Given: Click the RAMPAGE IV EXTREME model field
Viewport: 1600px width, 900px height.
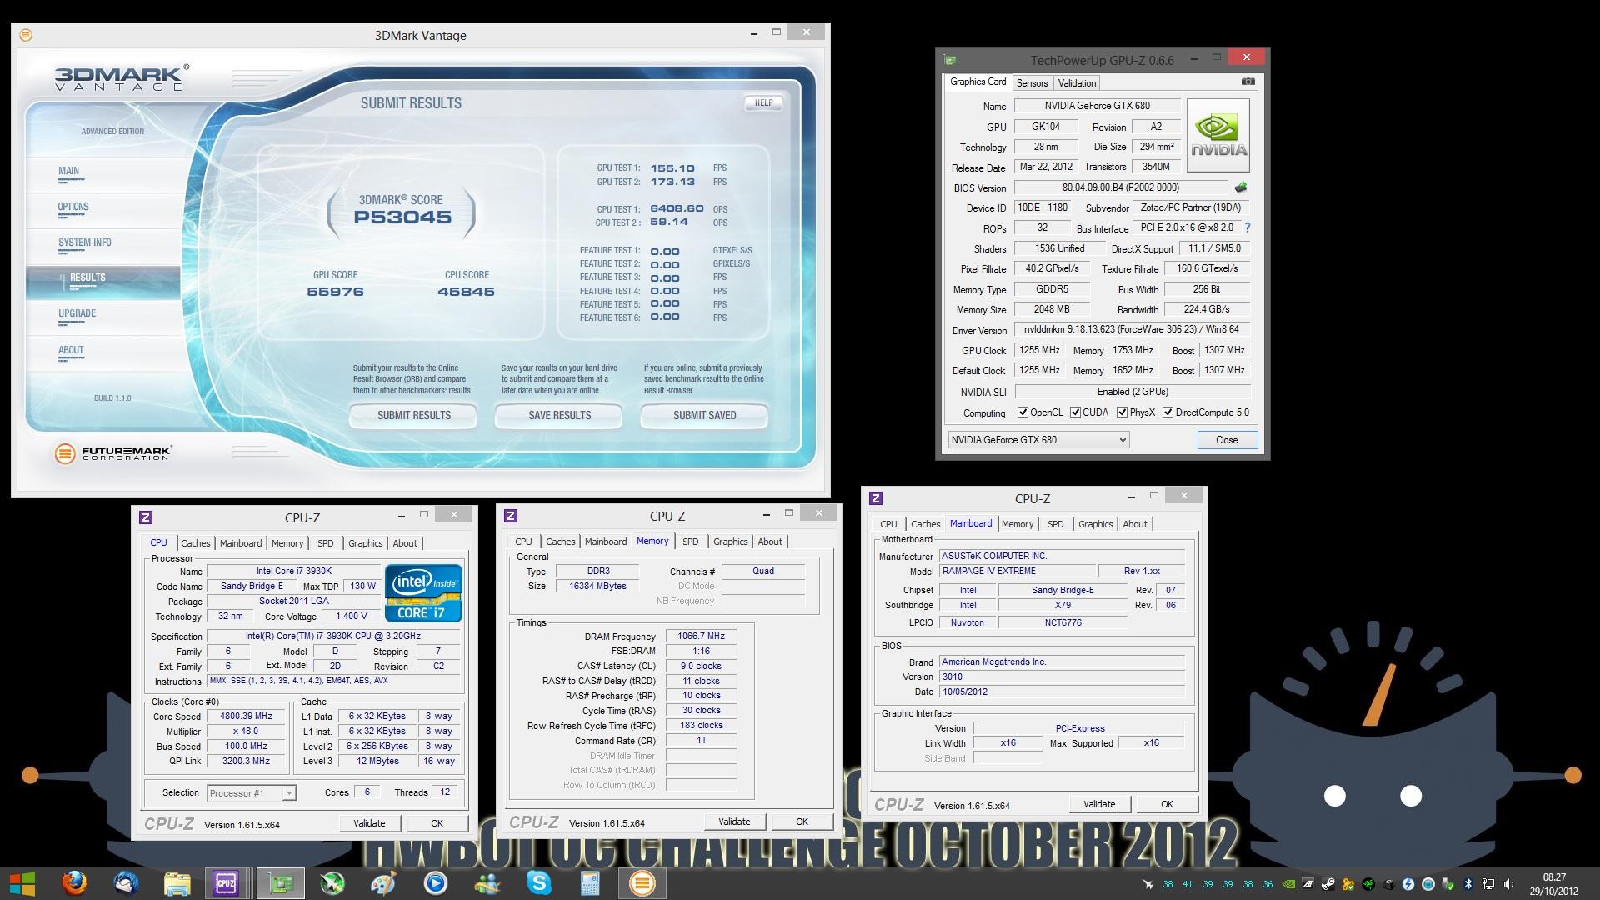Looking at the screenshot, I should click(x=1016, y=572).
